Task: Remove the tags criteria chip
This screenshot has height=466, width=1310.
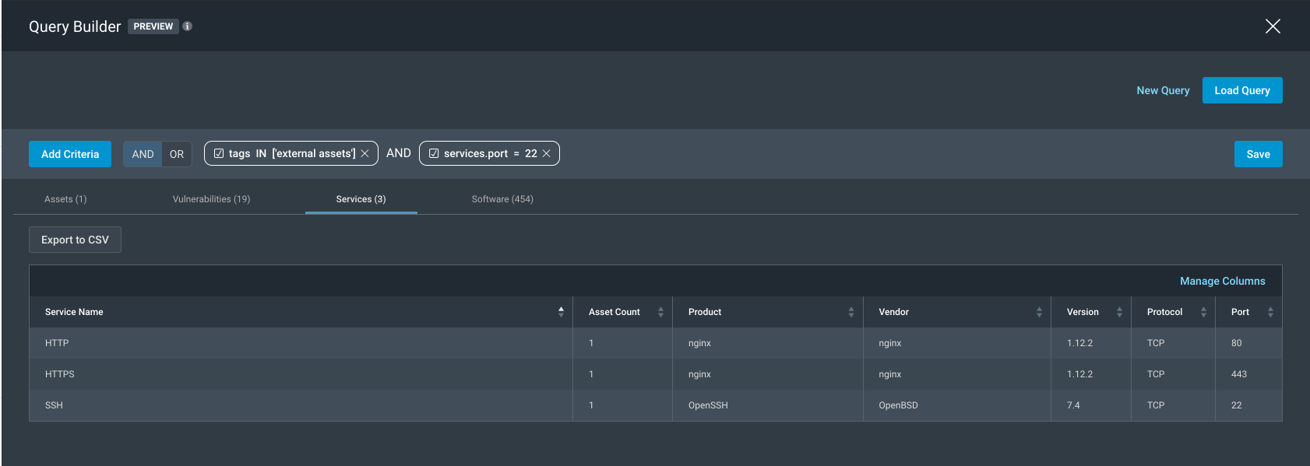Action: pos(364,154)
